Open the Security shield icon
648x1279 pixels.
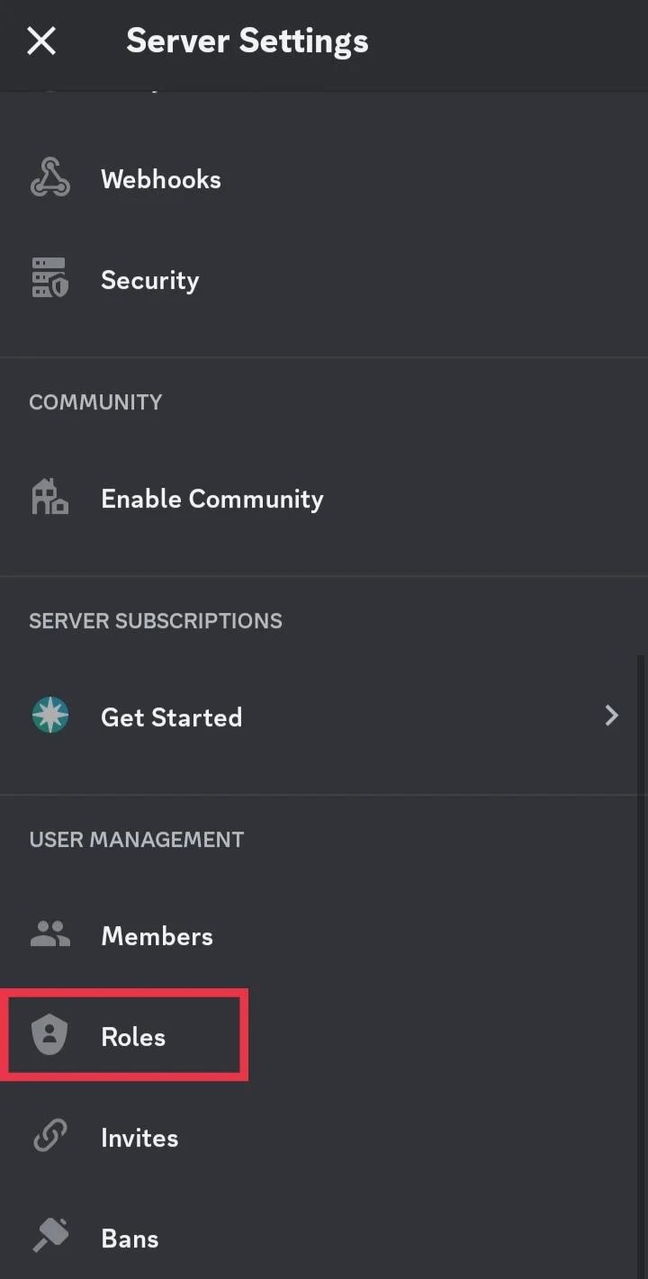49,278
